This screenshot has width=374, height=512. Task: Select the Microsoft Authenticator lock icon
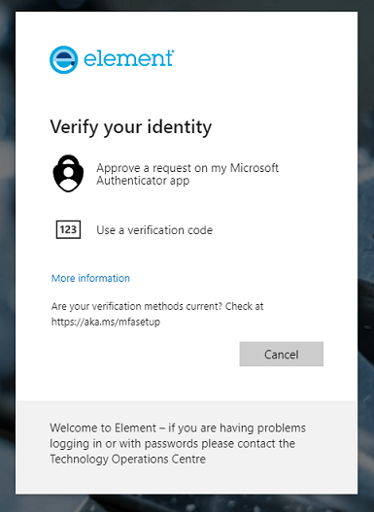click(x=68, y=173)
